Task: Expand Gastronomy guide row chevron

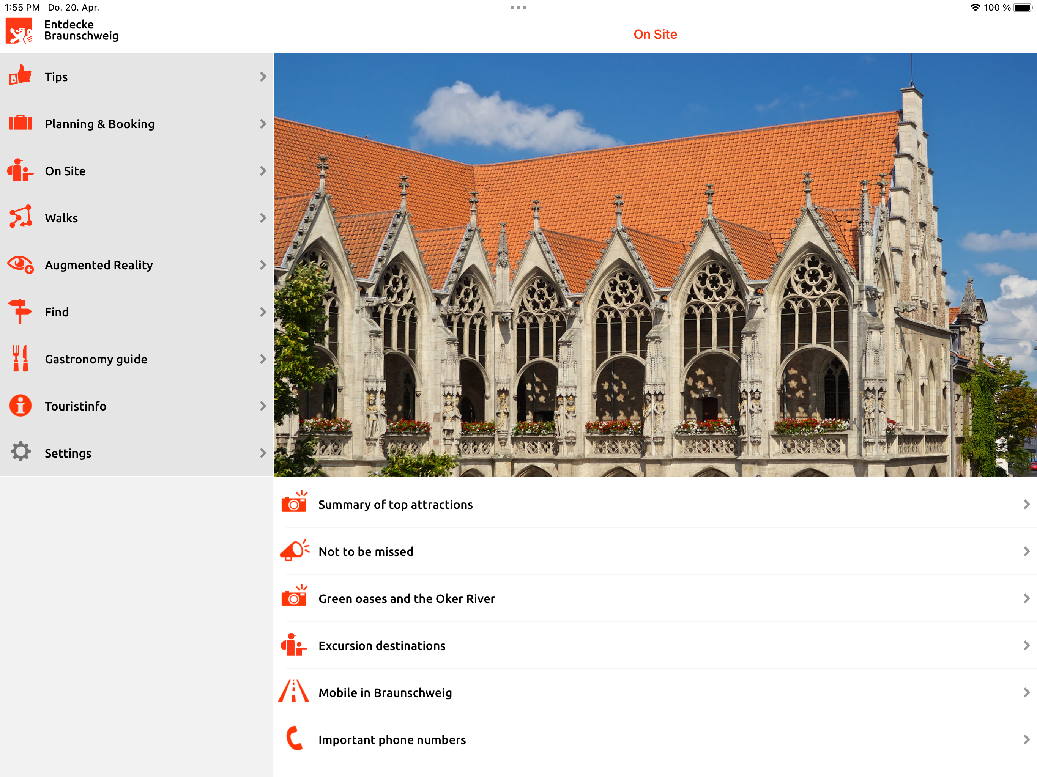Action: pyautogui.click(x=263, y=359)
